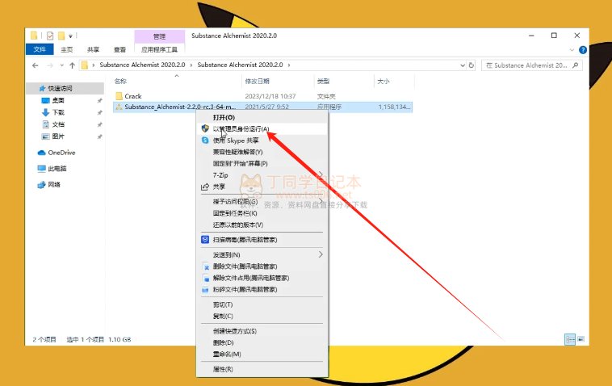Click the properties checkmark quick-access icon
The height and width of the screenshot is (386, 612).
click(50, 36)
